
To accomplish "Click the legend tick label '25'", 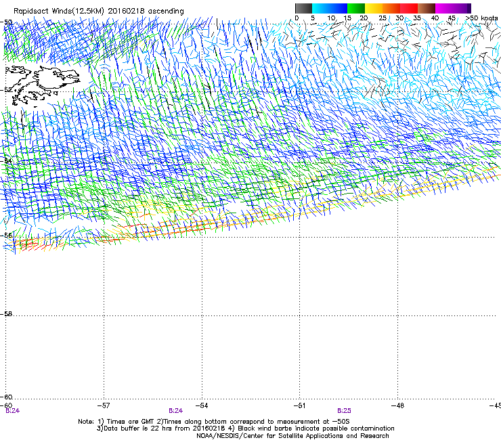I will click(x=383, y=18).
